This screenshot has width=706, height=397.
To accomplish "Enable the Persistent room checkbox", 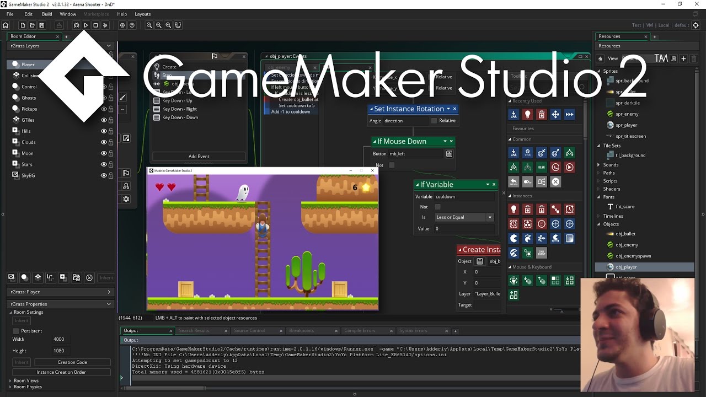I will tap(16, 331).
